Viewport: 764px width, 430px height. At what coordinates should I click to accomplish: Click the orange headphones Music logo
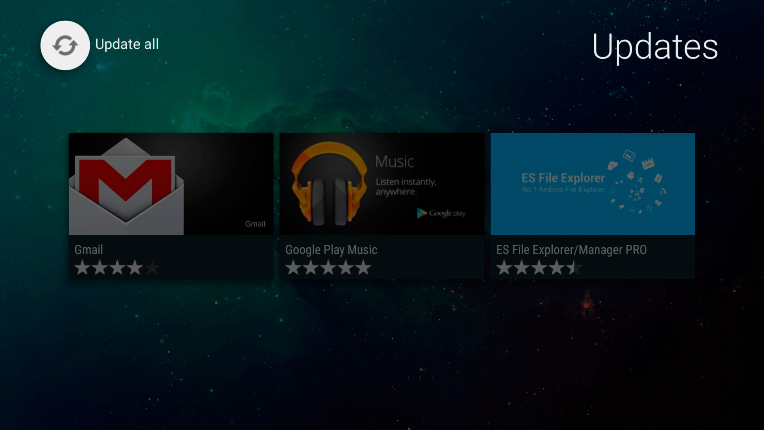329,184
